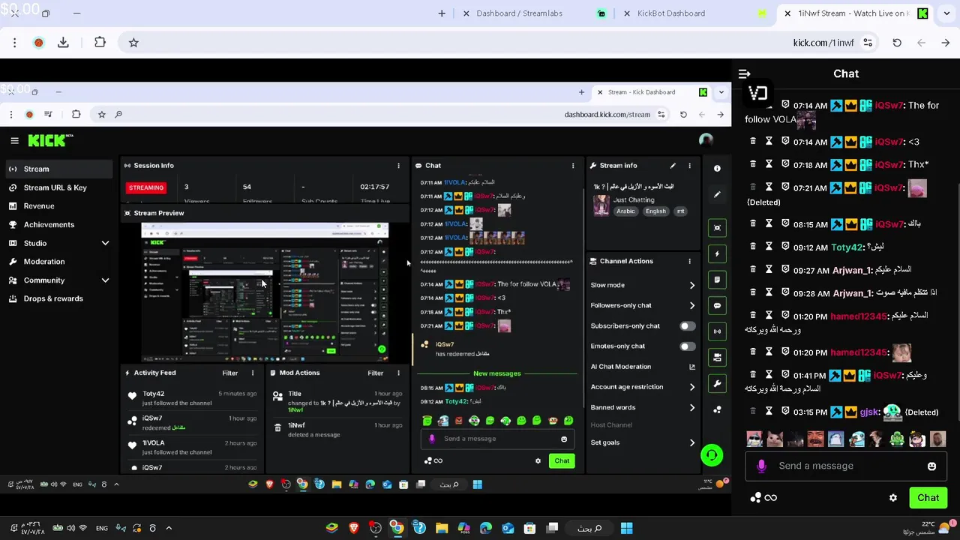The width and height of the screenshot is (960, 540).
Task: Open Activity Feed options menu
Action: [x=252, y=373]
